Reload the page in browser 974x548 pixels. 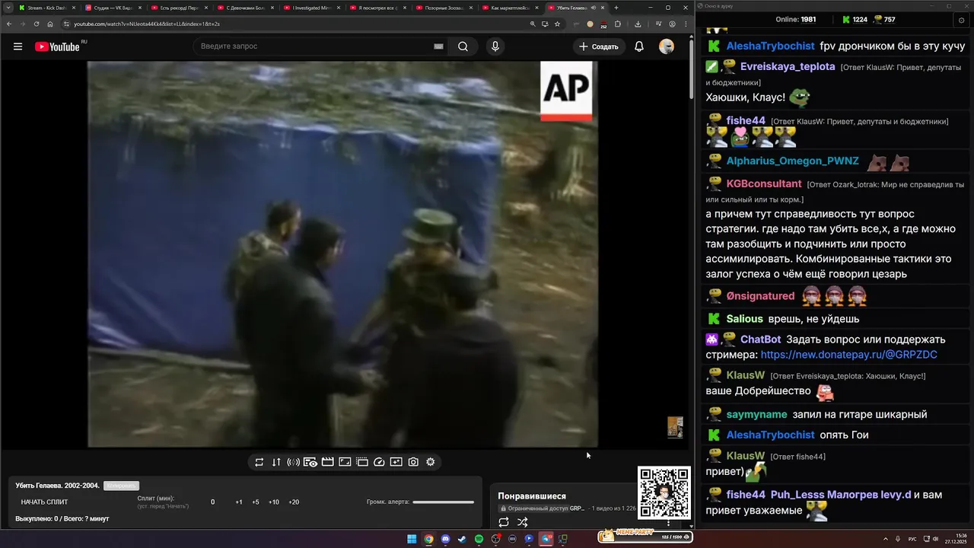(37, 24)
